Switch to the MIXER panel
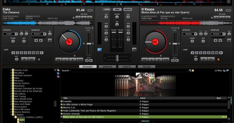234x123 pixels. (107, 9)
